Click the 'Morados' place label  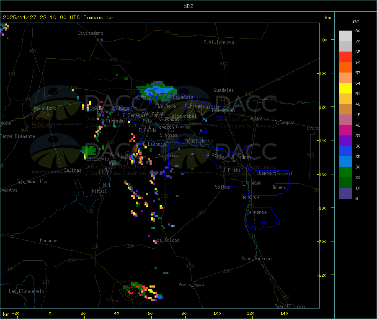[x=49, y=241]
